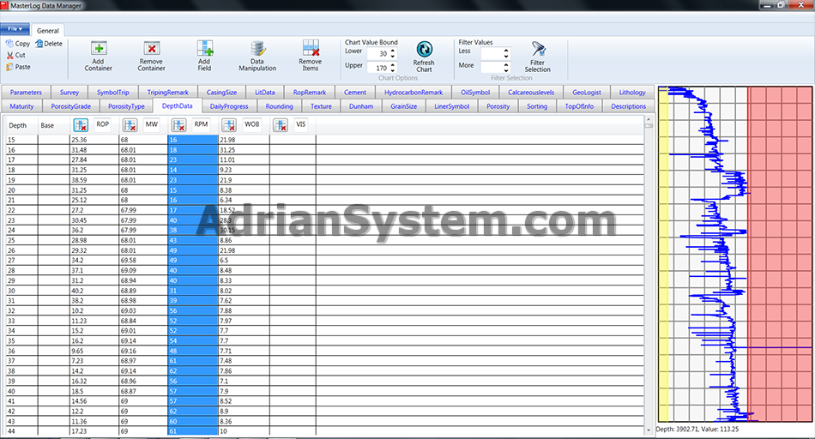Click the Filter Selection icon

pyautogui.click(x=538, y=50)
